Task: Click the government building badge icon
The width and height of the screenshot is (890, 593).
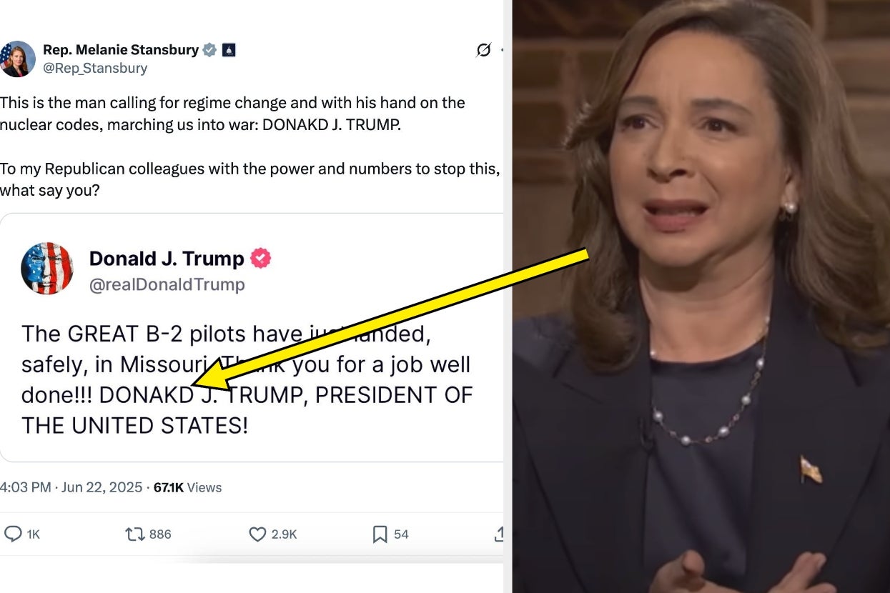Action: click(x=229, y=50)
